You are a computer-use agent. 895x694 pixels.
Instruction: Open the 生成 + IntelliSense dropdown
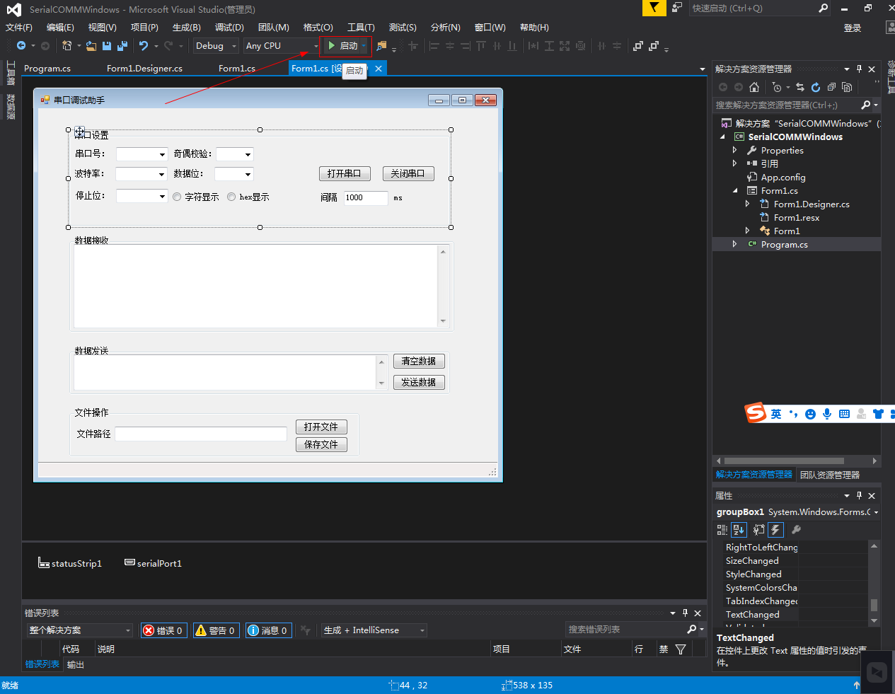[374, 630]
